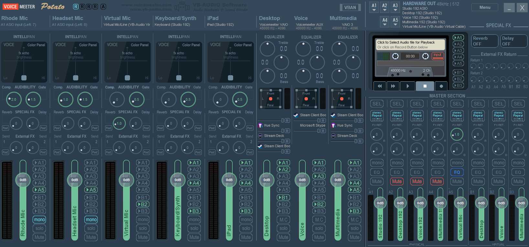
Task: Open the Menu button
Action: pyautogui.click(x=484, y=7)
